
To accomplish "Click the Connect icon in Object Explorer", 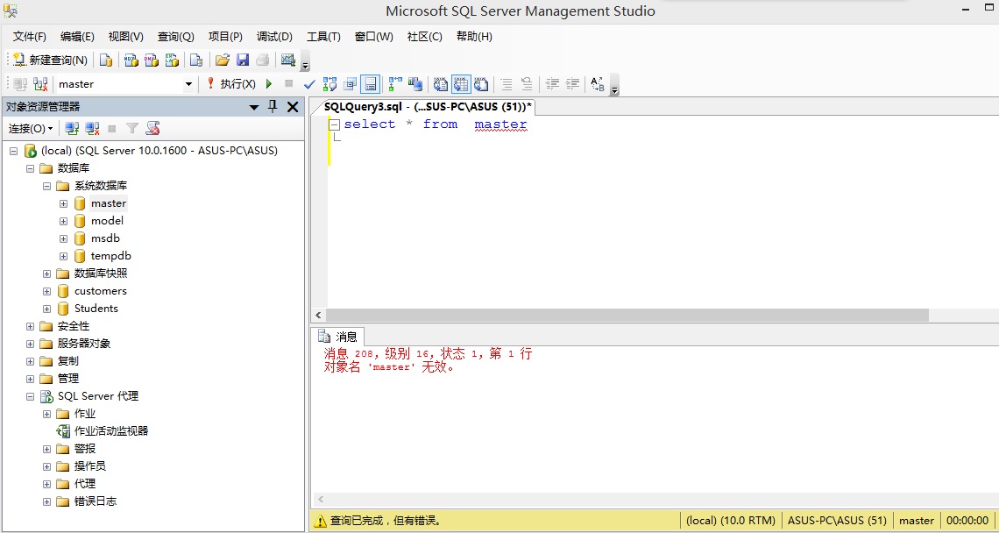I will pyautogui.click(x=72, y=129).
